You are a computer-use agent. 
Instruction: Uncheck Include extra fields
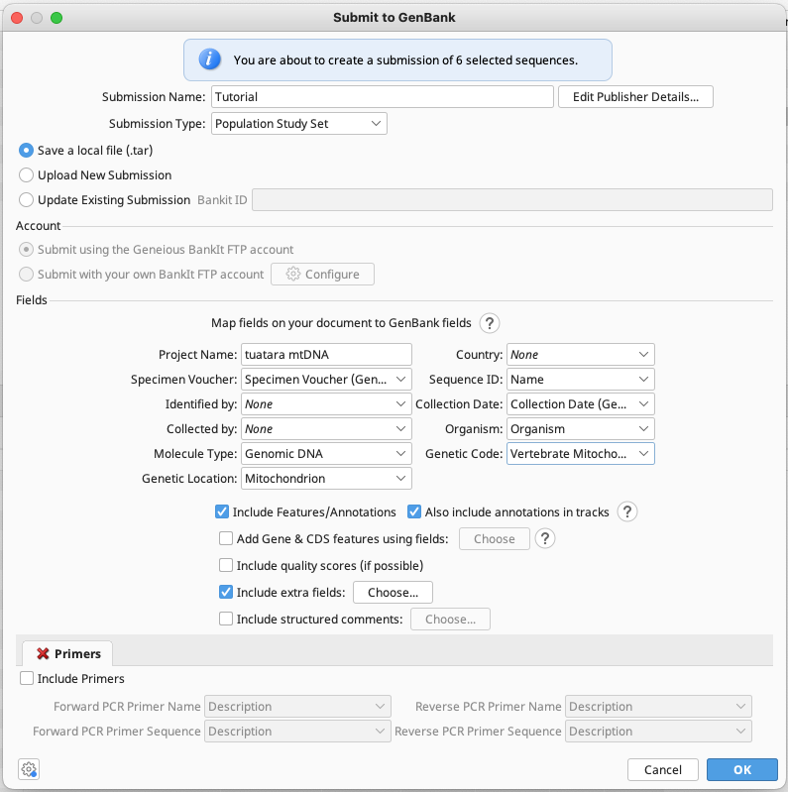point(226,593)
